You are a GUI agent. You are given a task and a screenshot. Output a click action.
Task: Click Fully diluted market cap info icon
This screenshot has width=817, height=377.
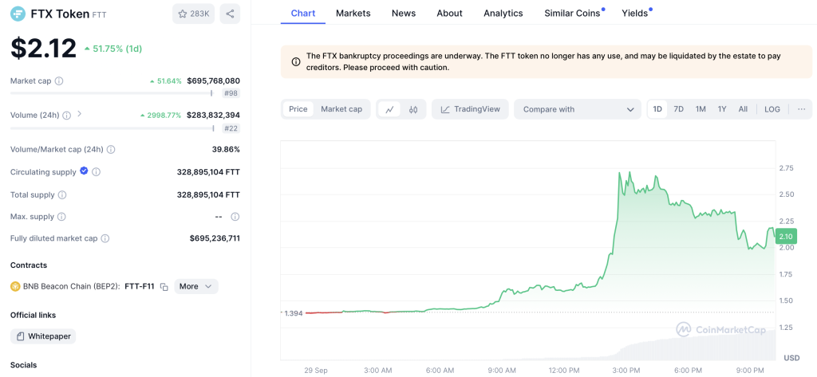click(x=105, y=238)
